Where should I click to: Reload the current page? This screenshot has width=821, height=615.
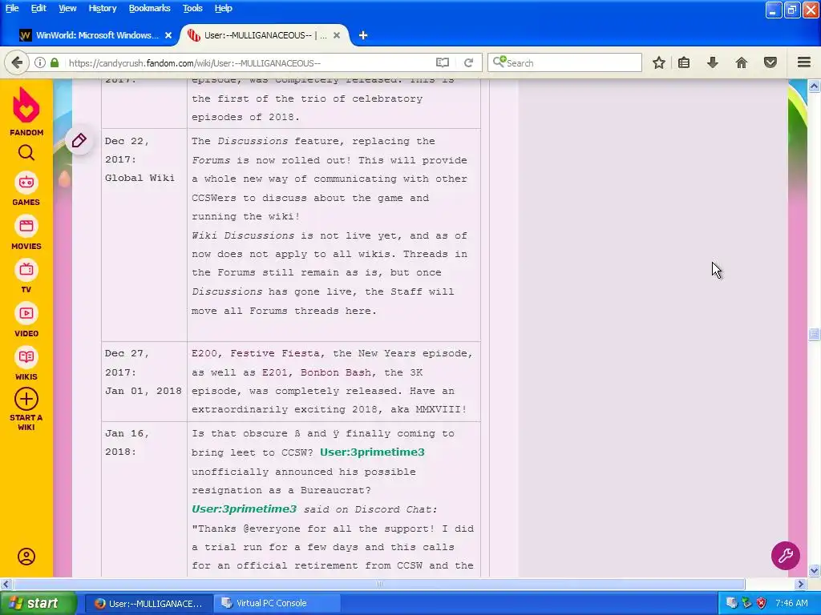point(468,62)
